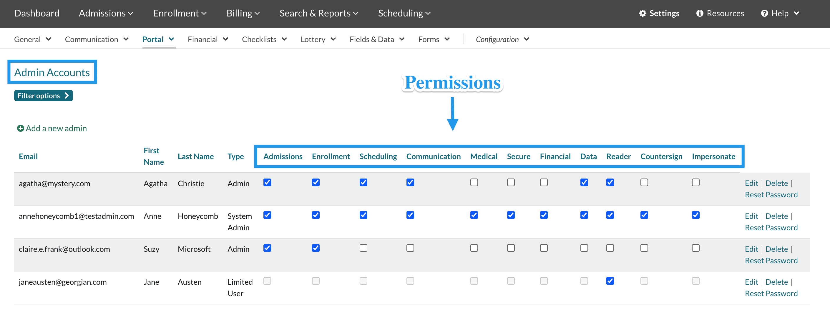Uncheck Impersonate for Anne Honeycomb
Screen dimensions: 830x320
coord(696,215)
